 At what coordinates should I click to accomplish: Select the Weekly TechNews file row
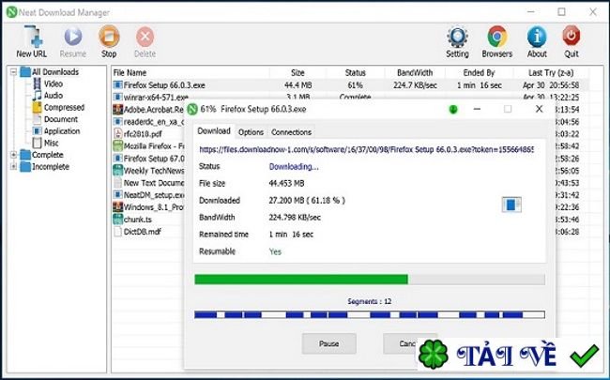148,171
